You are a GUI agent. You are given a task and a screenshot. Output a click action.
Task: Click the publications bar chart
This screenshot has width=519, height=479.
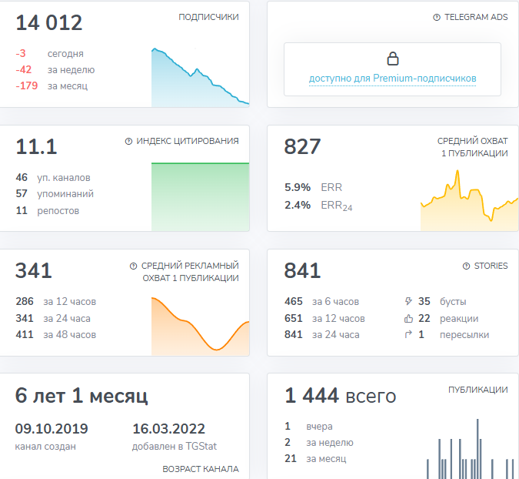[x=471, y=454]
